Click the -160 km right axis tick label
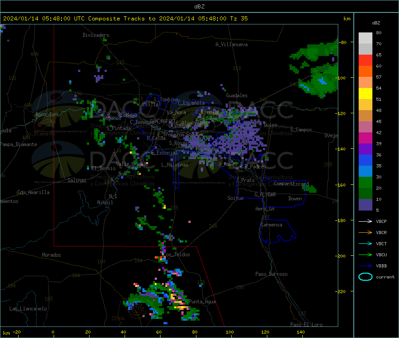 (x=340, y=185)
